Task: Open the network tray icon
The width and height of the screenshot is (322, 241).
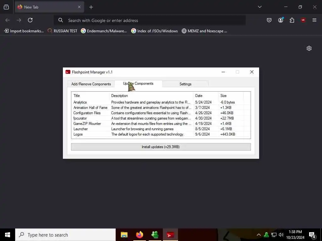Action: pyautogui.click(x=274, y=235)
